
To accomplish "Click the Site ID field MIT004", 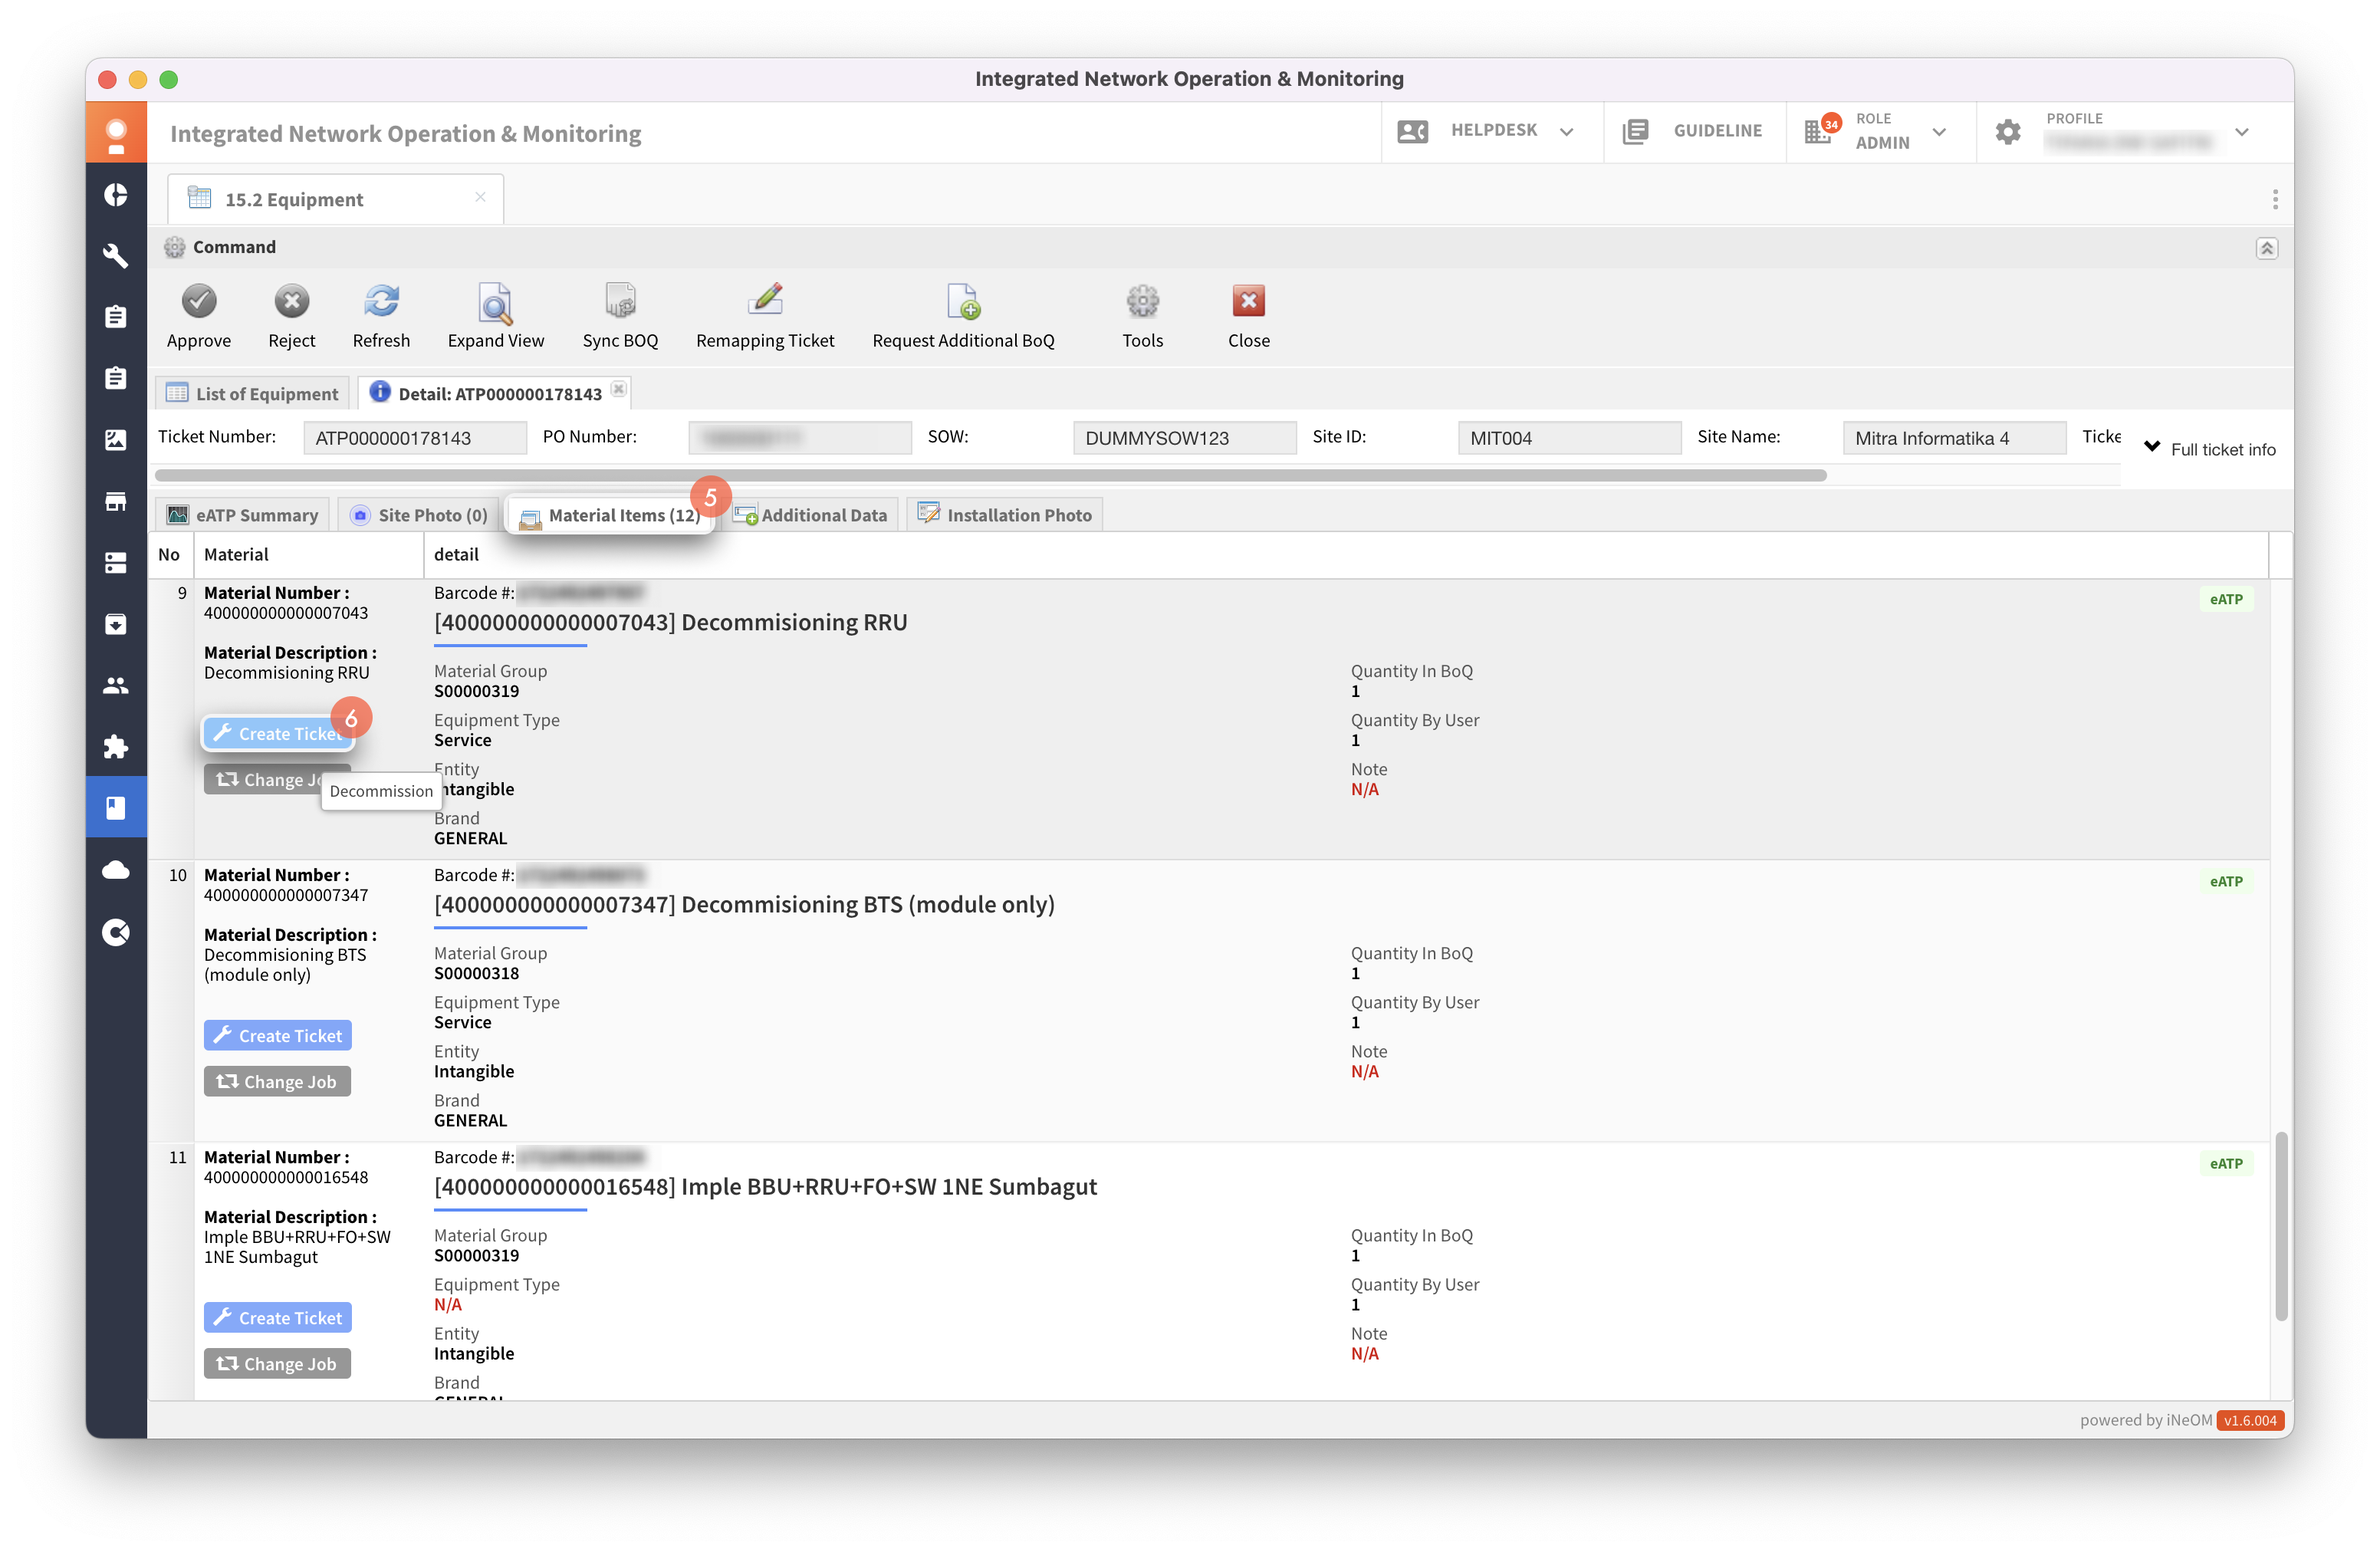I will pos(1569,438).
